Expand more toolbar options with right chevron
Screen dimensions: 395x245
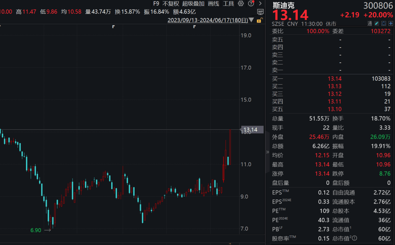click(260, 4)
